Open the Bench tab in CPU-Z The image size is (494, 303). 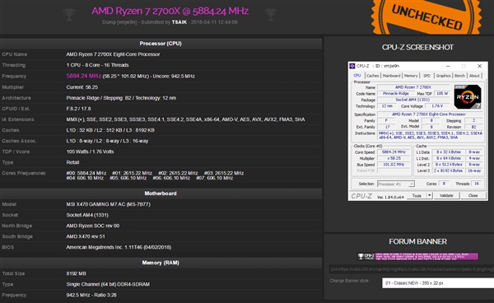(x=459, y=76)
